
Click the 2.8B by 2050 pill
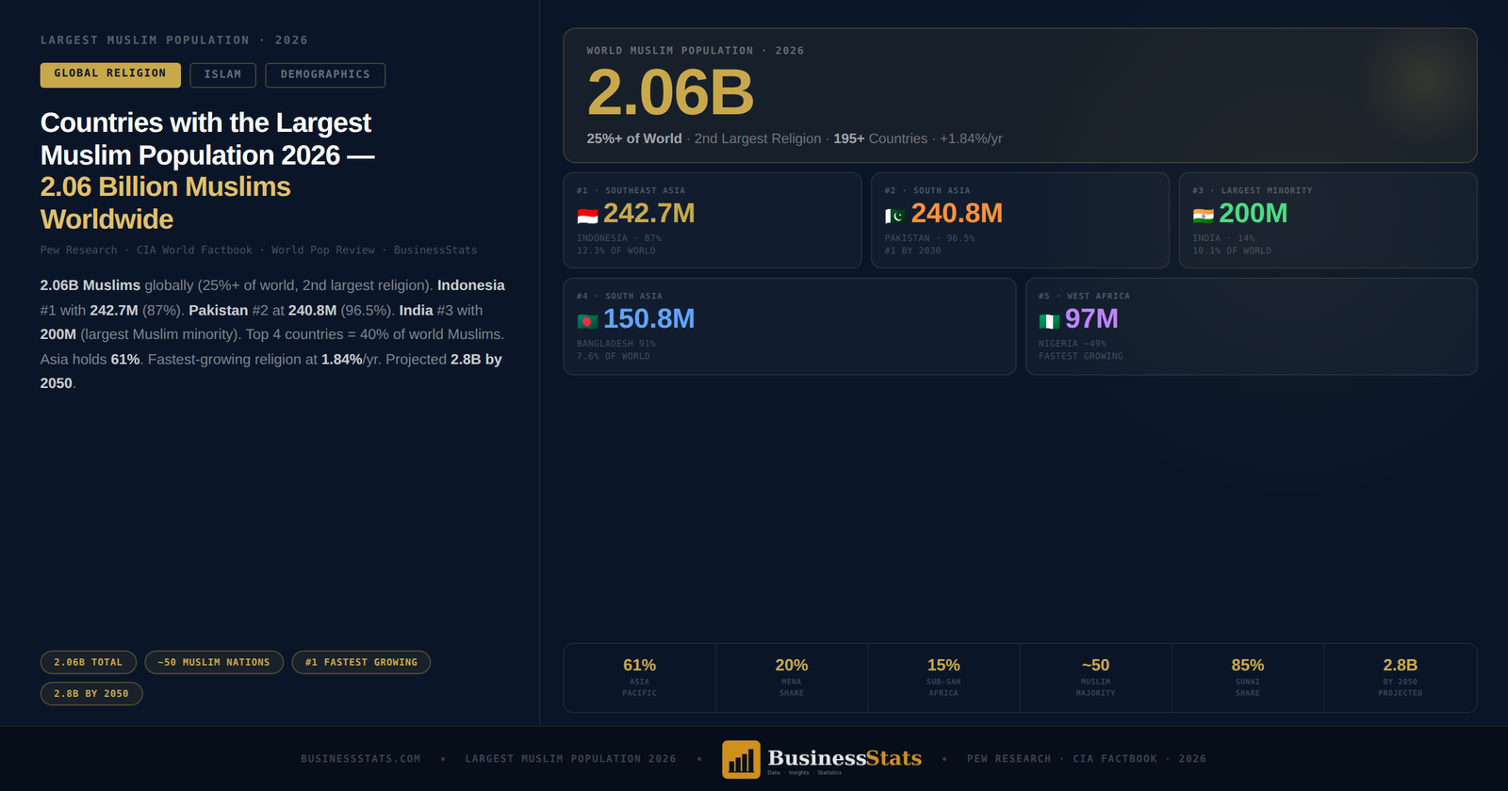[91, 694]
